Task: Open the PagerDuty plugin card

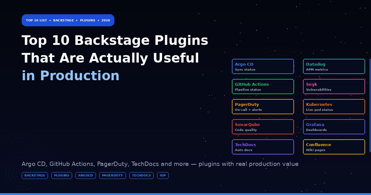Action: tap(263, 107)
